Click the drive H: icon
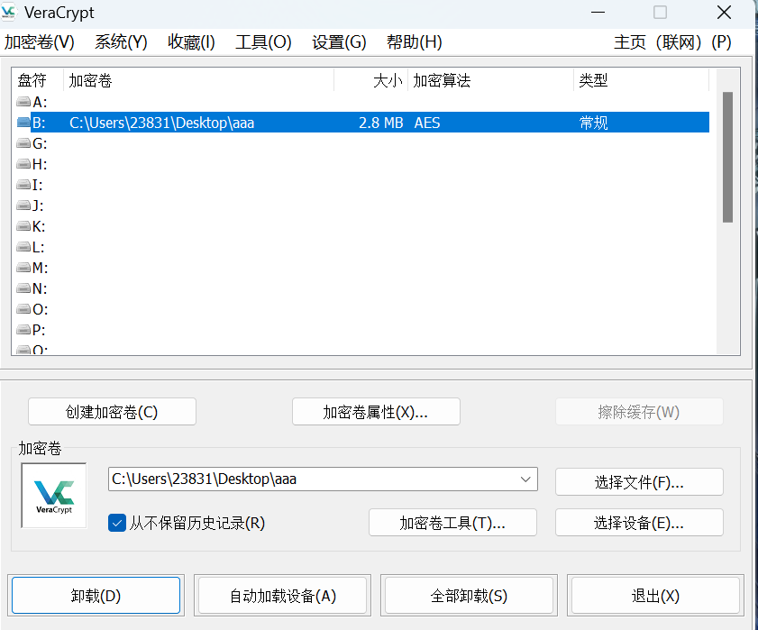This screenshot has height=630, width=758. pyautogui.click(x=23, y=164)
